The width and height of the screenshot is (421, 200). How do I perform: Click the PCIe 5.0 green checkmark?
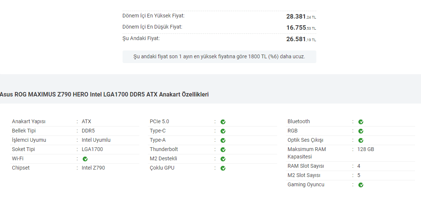tap(223, 122)
